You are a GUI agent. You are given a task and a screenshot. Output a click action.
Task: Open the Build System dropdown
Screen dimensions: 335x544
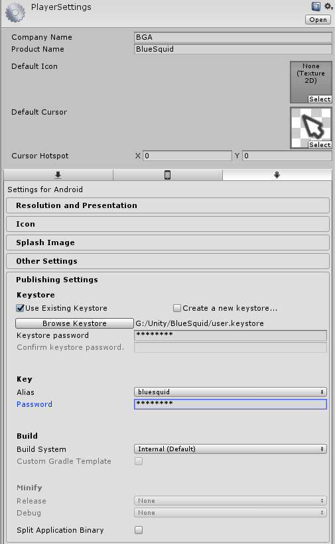(x=230, y=449)
